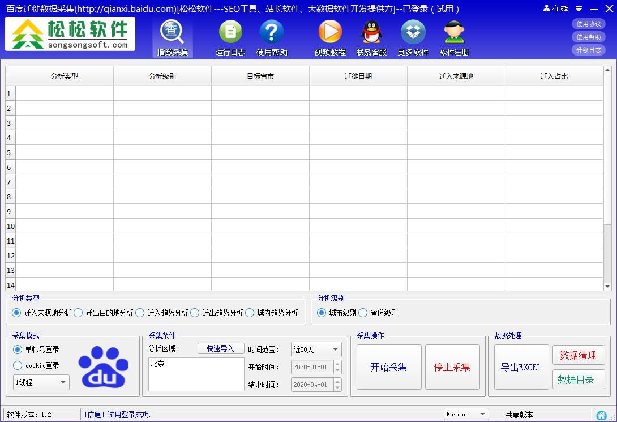Open 使用帮助 help documentation
617x422 pixels.
pyautogui.click(x=271, y=37)
